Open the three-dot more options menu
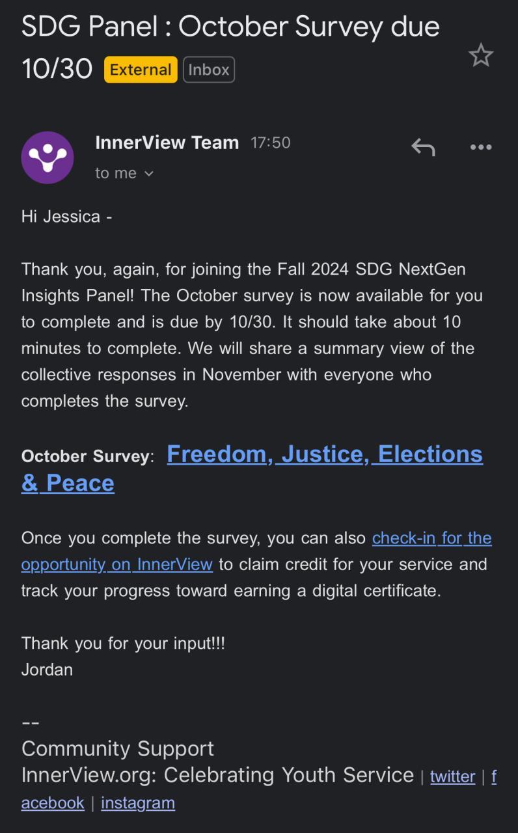The width and height of the screenshot is (518, 833). pos(481,147)
